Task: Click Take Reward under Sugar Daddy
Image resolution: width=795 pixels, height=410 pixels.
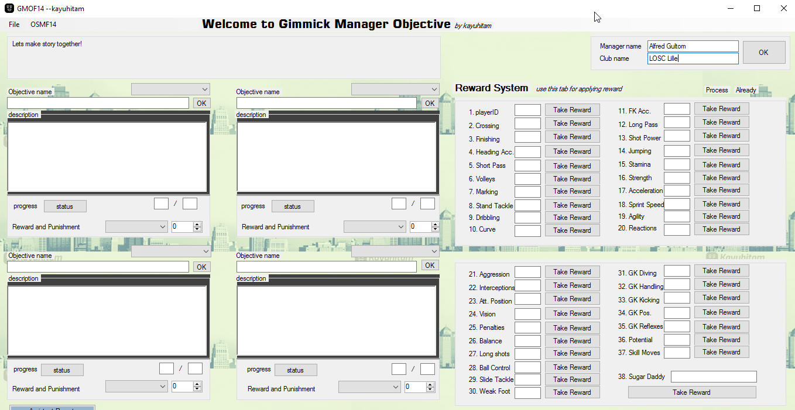Action: coord(692,392)
